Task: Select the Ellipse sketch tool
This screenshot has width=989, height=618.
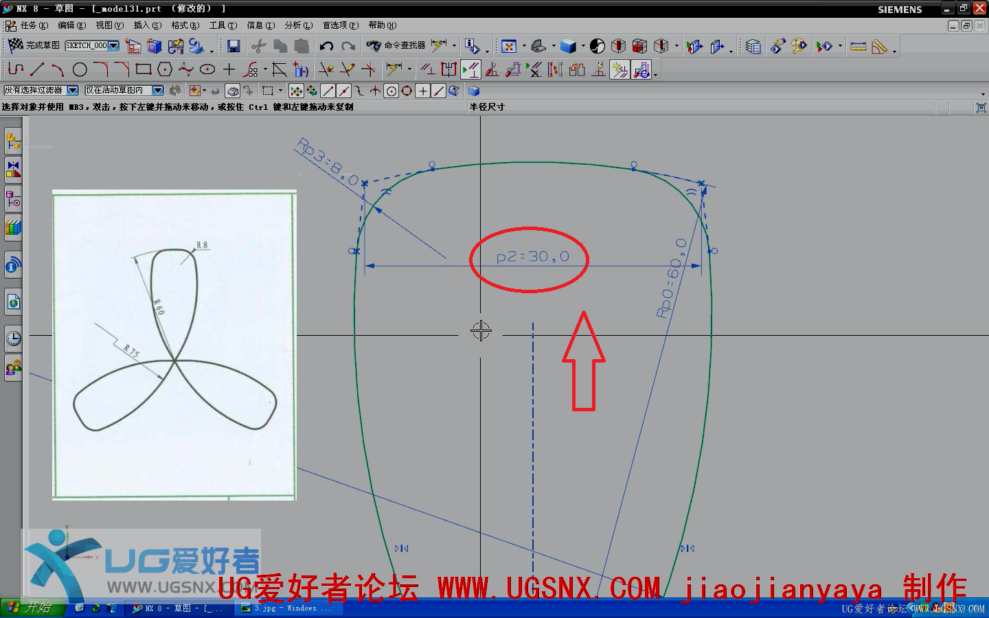Action: pyautogui.click(x=207, y=69)
